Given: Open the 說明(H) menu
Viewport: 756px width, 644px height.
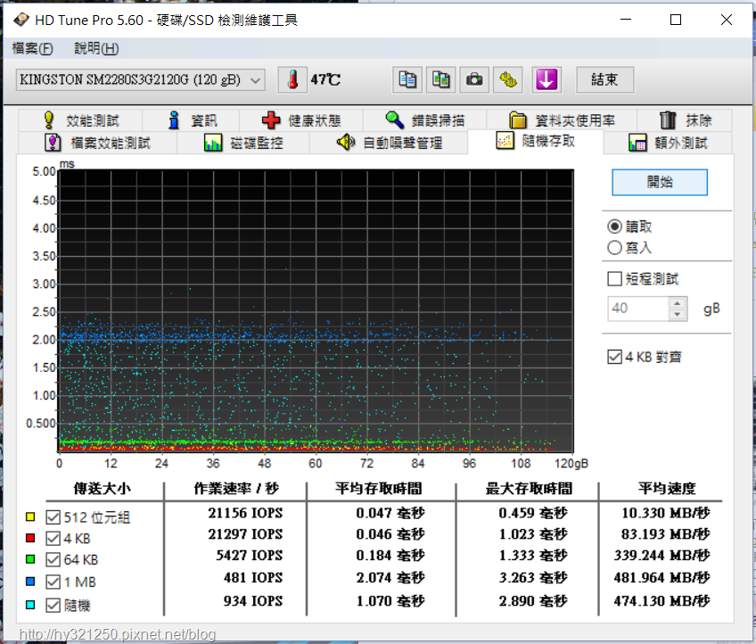Looking at the screenshot, I should (x=96, y=48).
